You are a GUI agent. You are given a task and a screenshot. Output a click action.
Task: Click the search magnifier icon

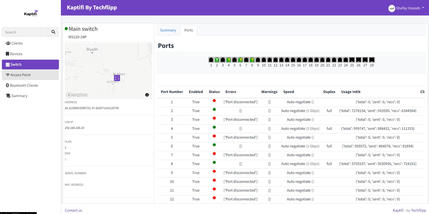53,32
